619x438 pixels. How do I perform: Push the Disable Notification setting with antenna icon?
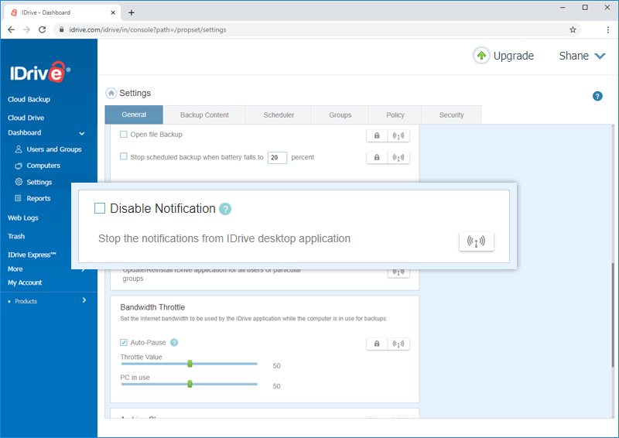tap(476, 241)
